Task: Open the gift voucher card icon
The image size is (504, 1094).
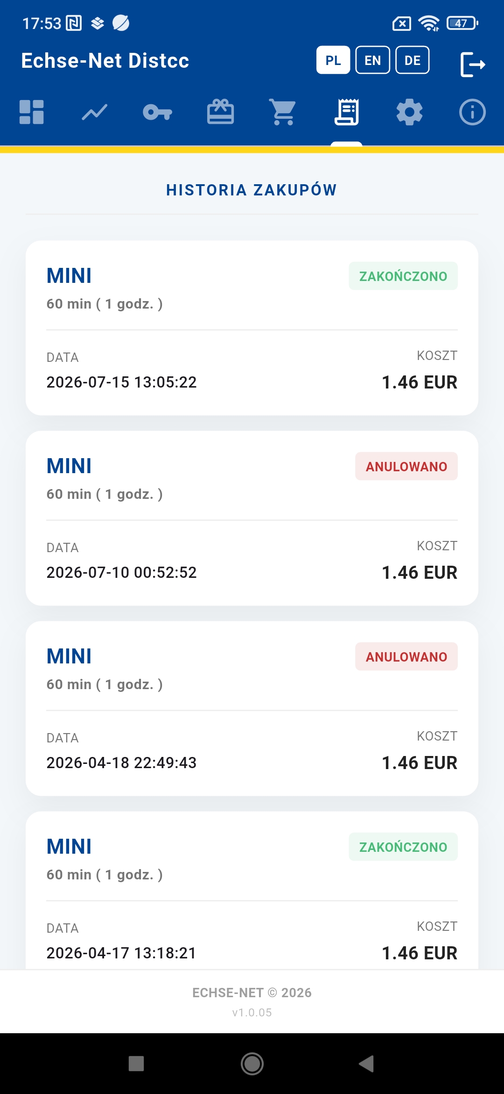Action: click(220, 112)
